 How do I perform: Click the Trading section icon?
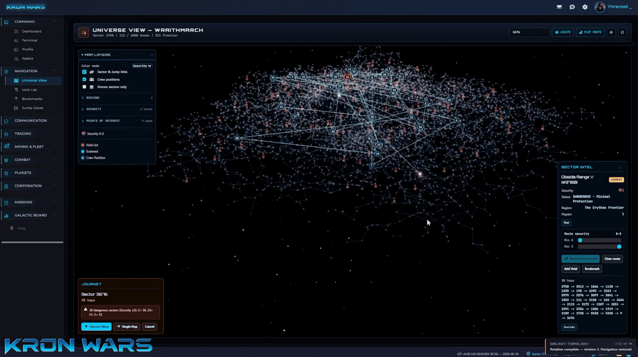pyautogui.click(x=6, y=134)
